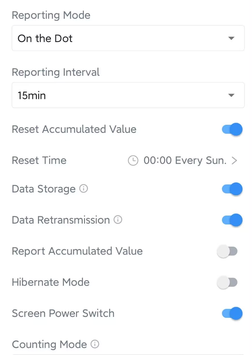Turn off the Data Retransmission toggle
The image size is (252, 355).
tap(232, 220)
